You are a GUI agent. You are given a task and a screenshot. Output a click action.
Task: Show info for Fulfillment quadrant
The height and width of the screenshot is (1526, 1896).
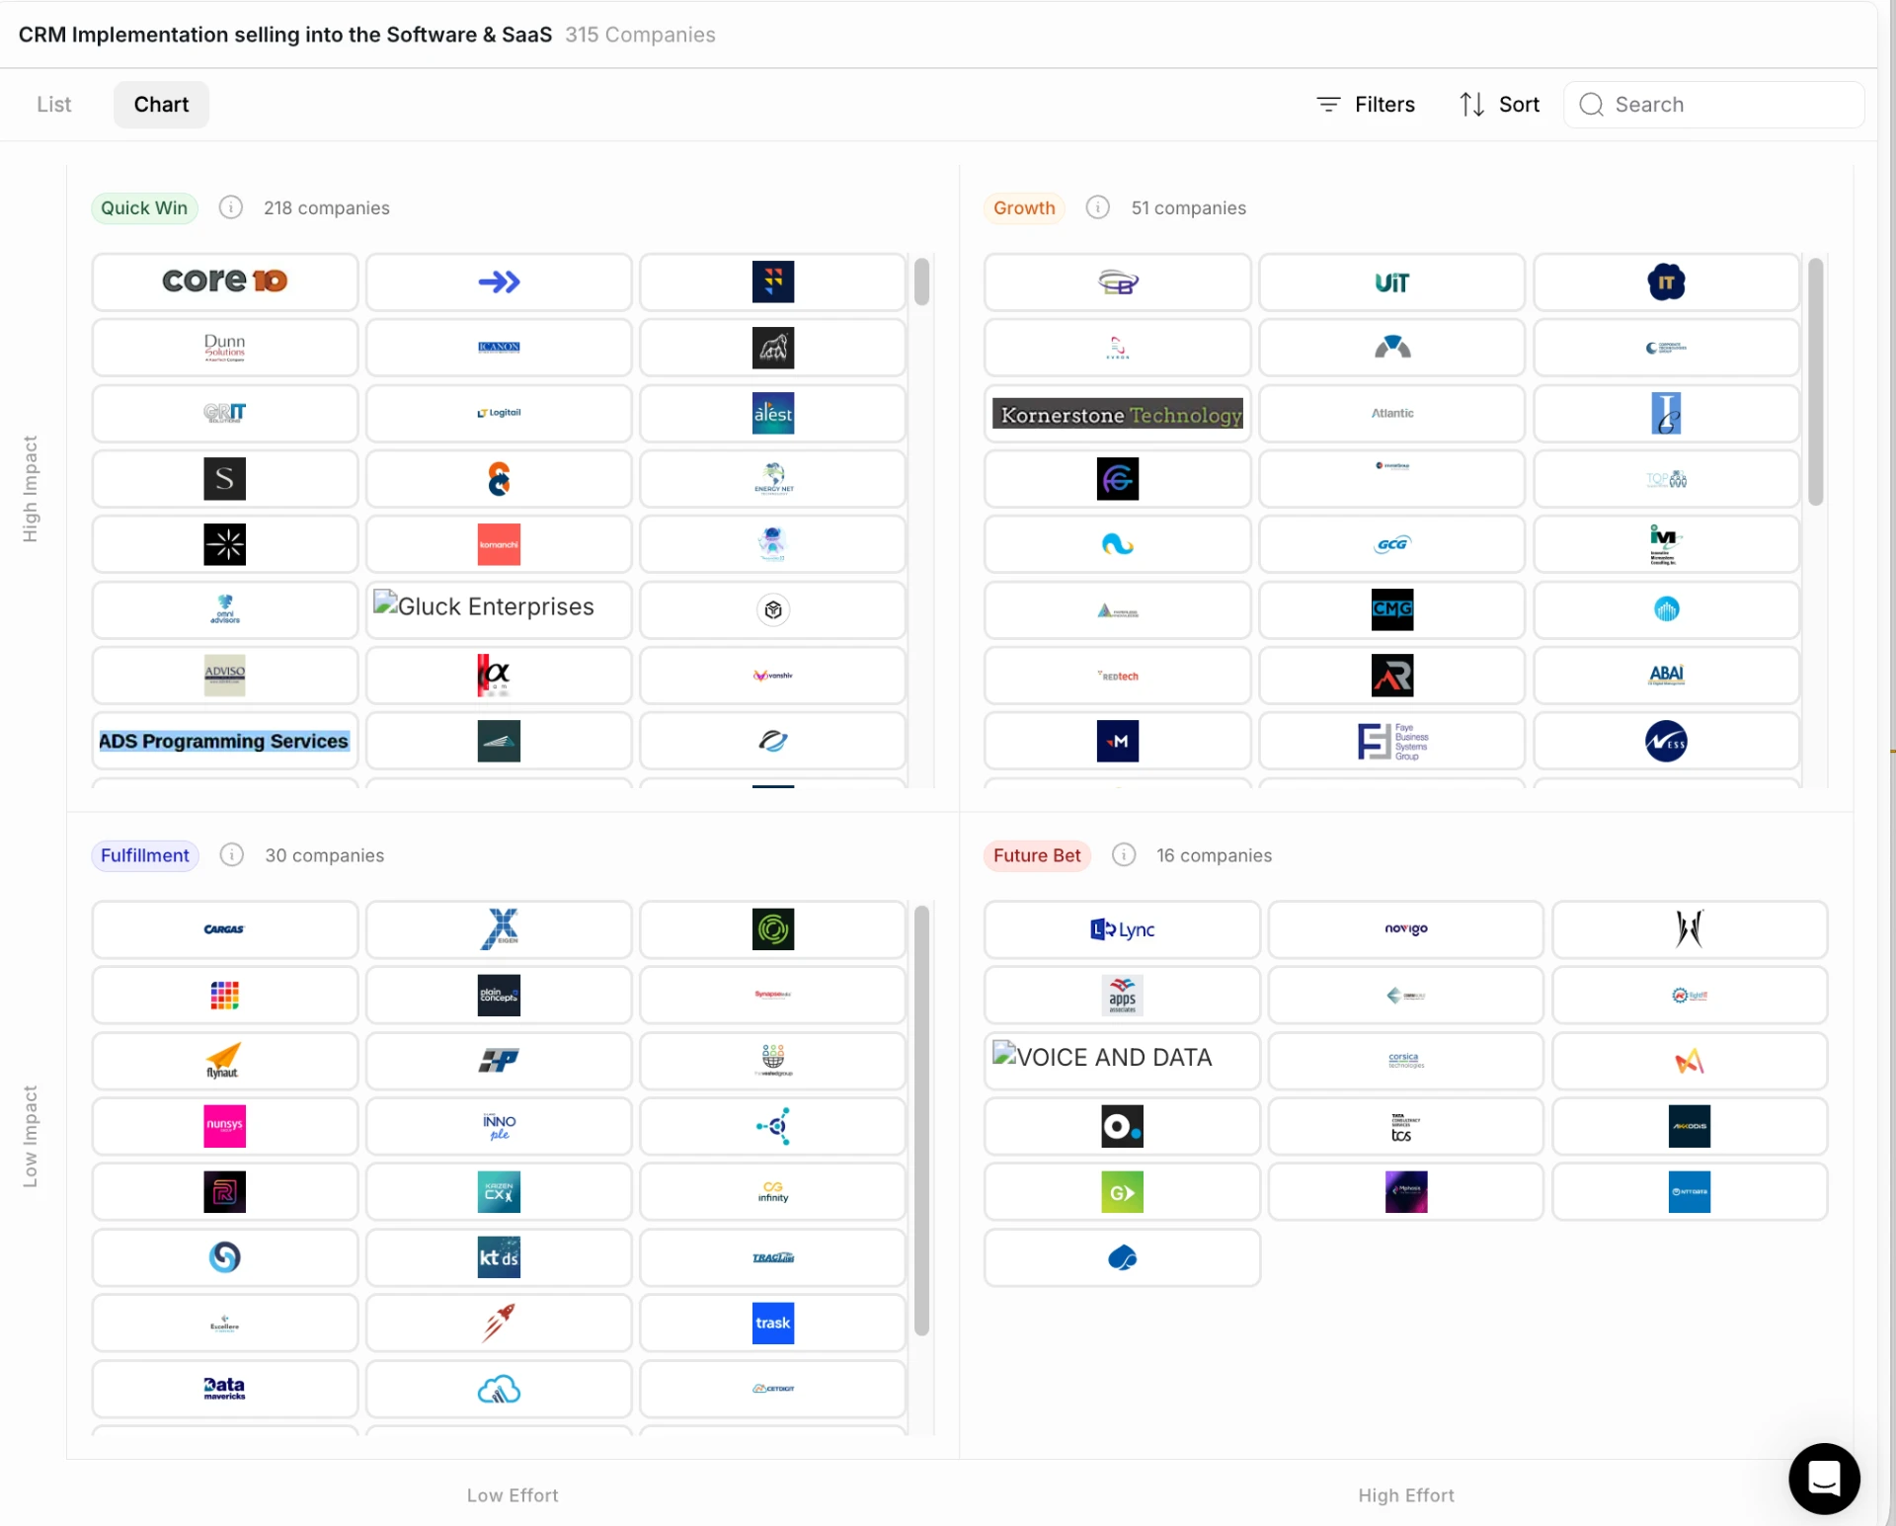click(x=232, y=854)
